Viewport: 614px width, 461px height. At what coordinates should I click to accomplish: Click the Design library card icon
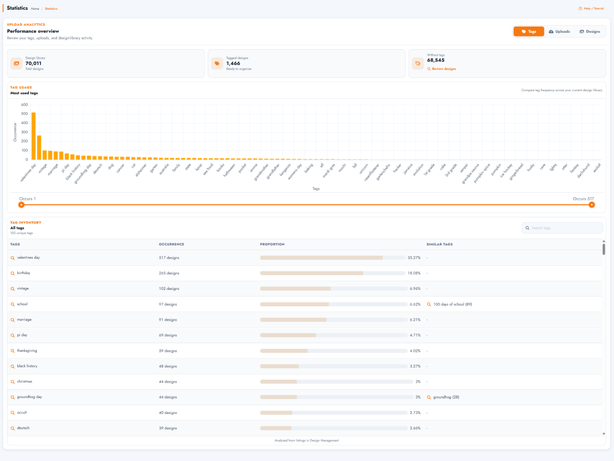point(16,64)
